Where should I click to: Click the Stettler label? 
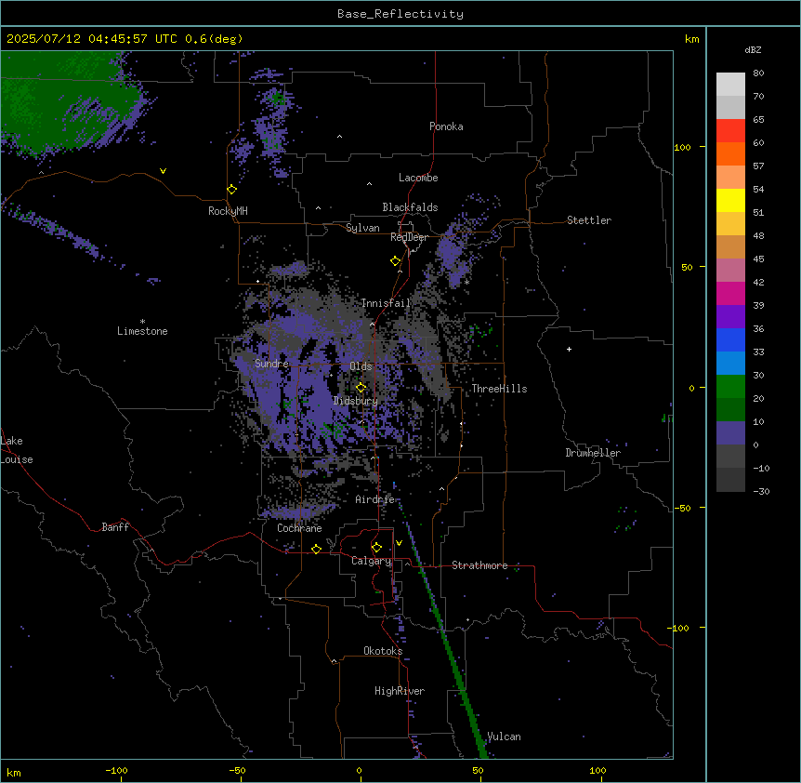point(589,220)
